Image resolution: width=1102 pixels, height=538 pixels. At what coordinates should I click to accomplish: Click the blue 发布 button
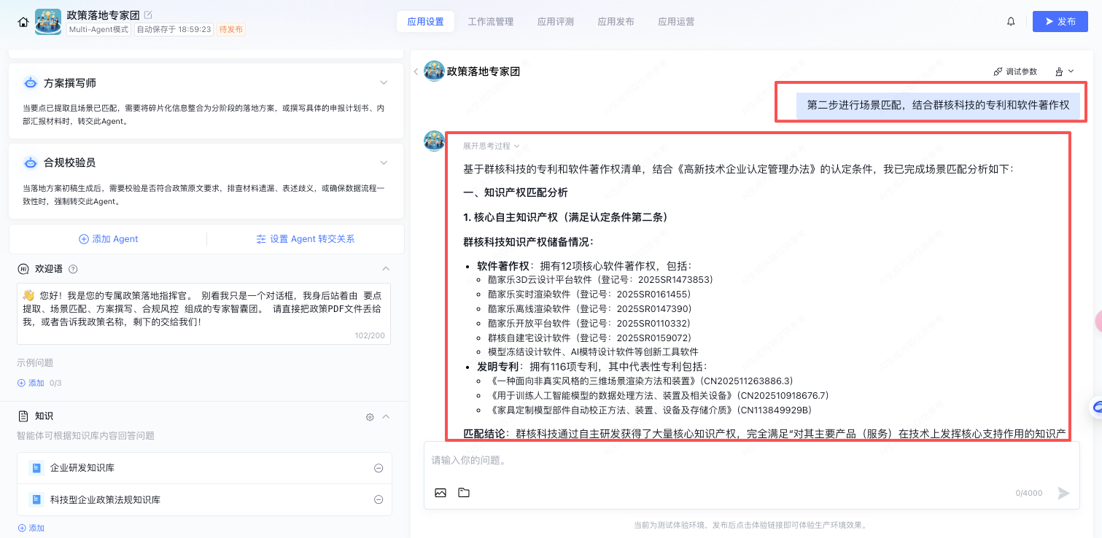(x=1060, y=22)
